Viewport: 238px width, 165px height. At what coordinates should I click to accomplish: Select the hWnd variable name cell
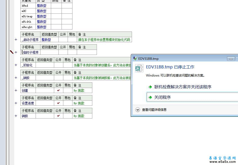[x=28, y=6]
